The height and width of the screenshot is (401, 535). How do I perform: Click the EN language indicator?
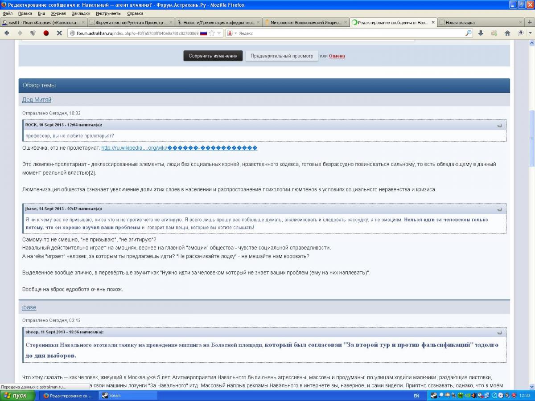coord(416,396)
